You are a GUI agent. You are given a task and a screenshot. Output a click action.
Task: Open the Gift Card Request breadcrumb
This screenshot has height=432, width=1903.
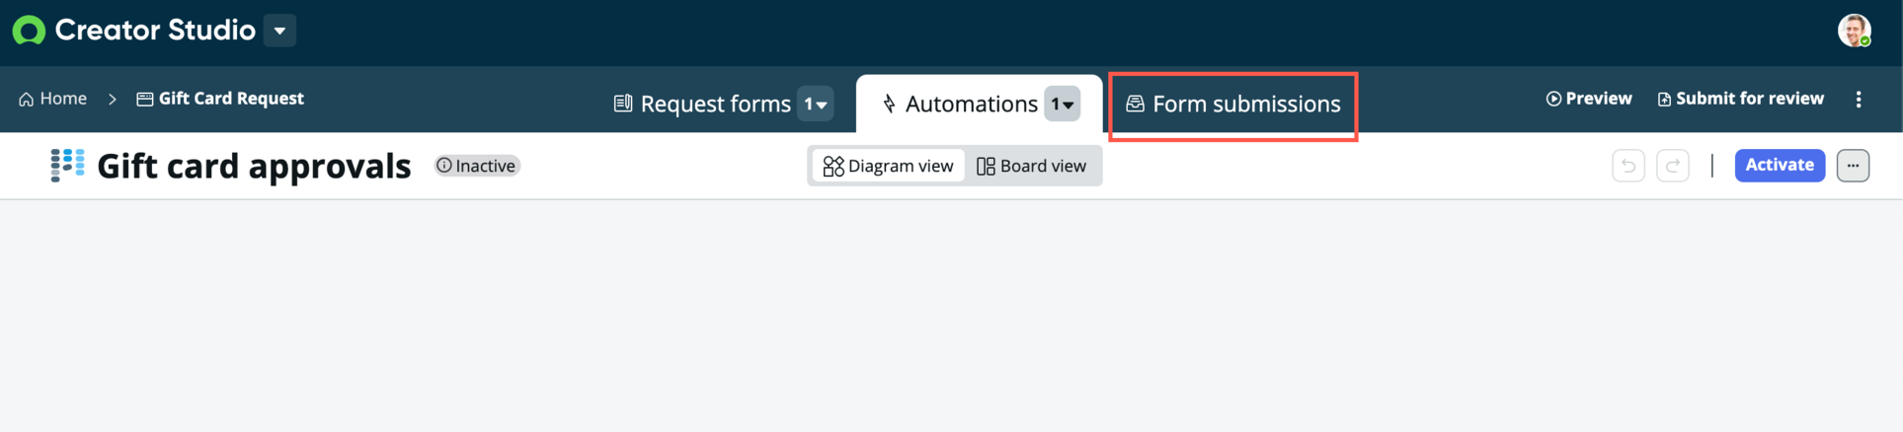[x=220, y=99]
